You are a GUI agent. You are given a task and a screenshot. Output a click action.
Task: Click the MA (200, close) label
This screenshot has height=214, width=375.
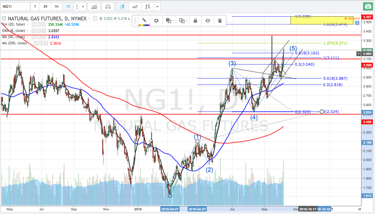pyautogui.click(x=14, y=43)
